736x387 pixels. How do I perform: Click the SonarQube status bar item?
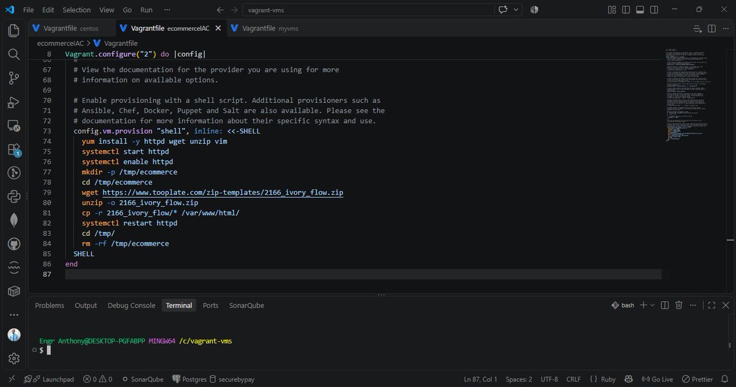143,379
